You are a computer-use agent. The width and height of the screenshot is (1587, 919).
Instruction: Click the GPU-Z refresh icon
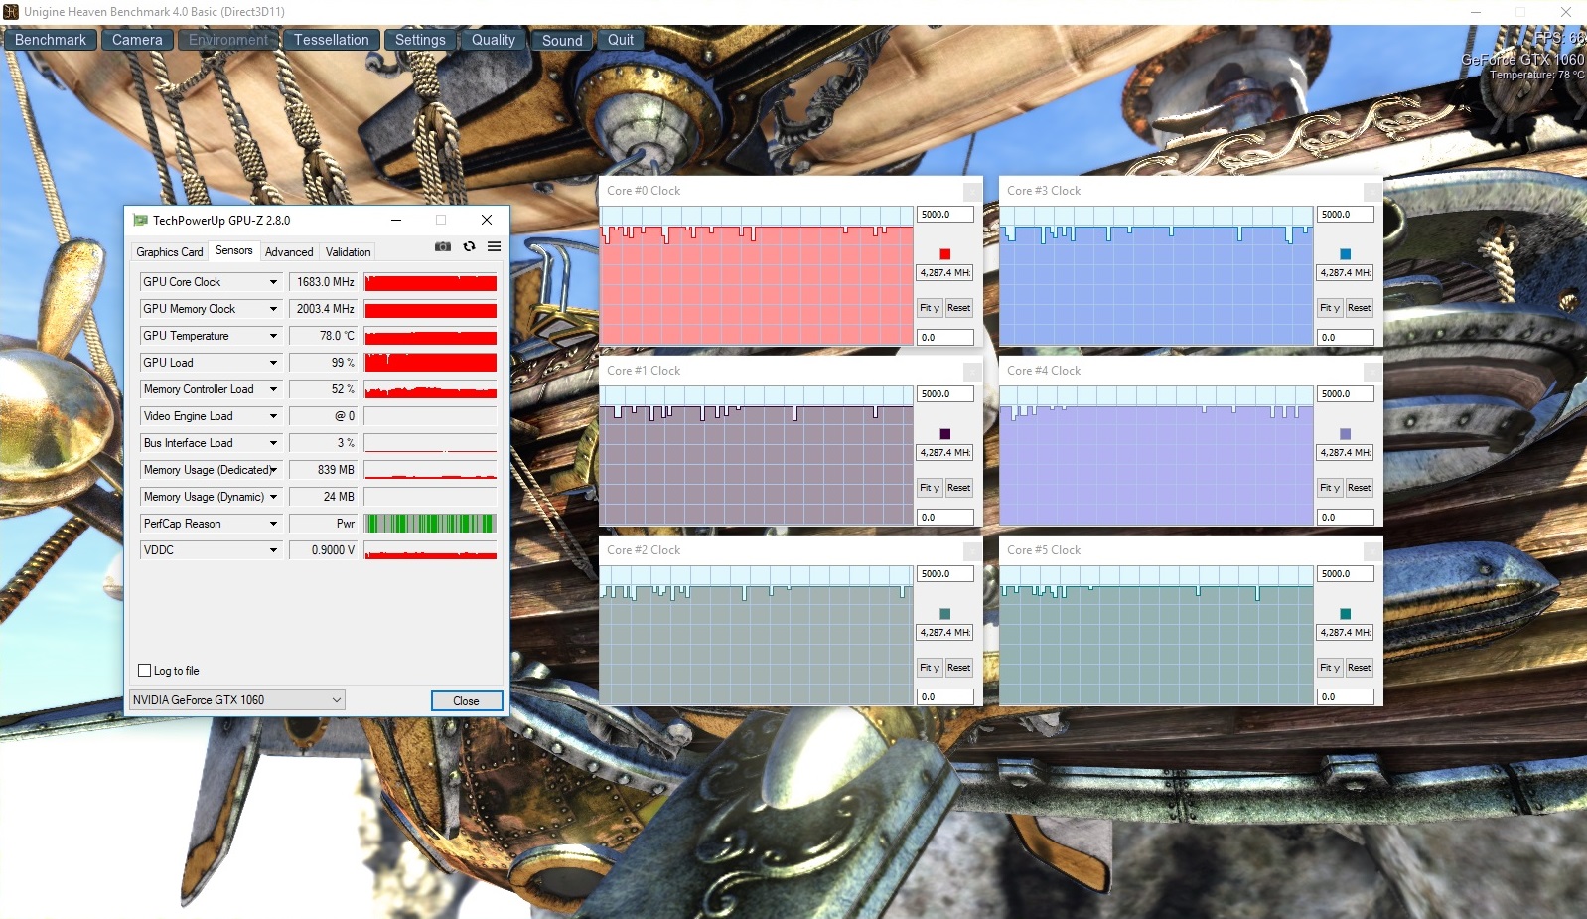pyautogui.click(x=469, y=246)
